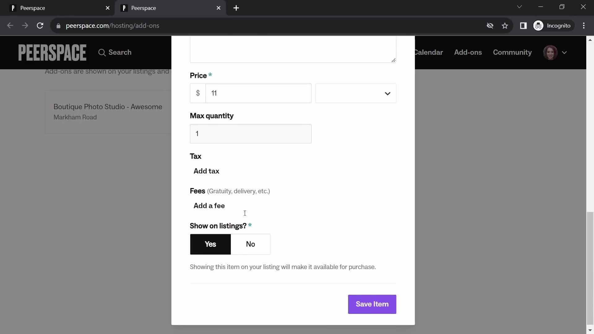The height and width of the screenshot is (334, 594).
Task: Enable Add tax option
Action: coord(206,170)
